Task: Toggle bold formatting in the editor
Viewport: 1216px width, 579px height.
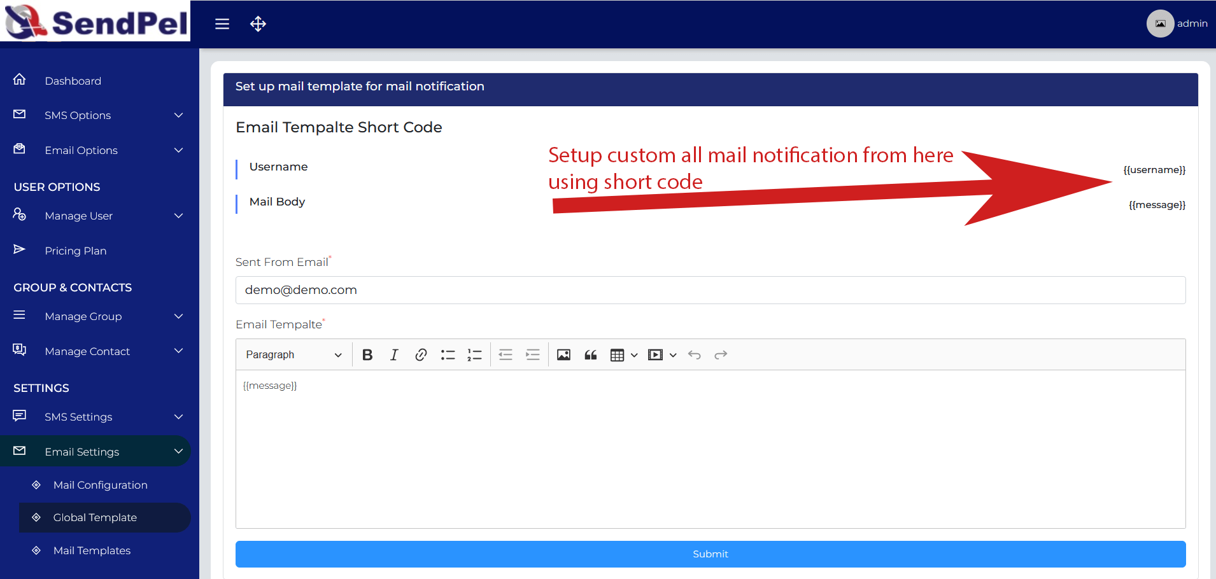Action: [367, 355]
